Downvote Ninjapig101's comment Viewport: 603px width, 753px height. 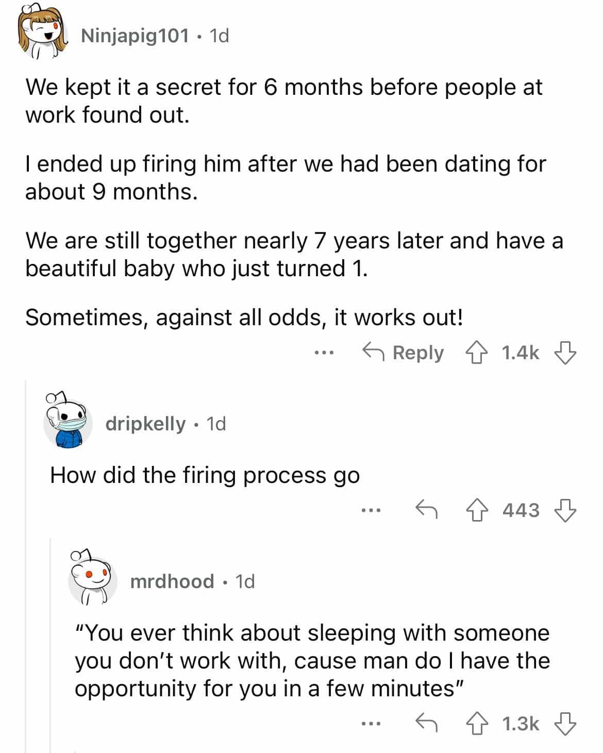564,353
